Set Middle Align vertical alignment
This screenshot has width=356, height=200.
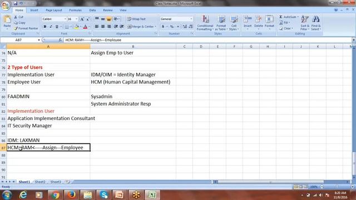(x=103, y=19)
